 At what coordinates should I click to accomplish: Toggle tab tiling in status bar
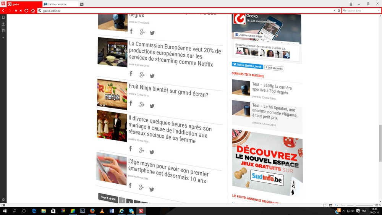click(x=324, y=205)
